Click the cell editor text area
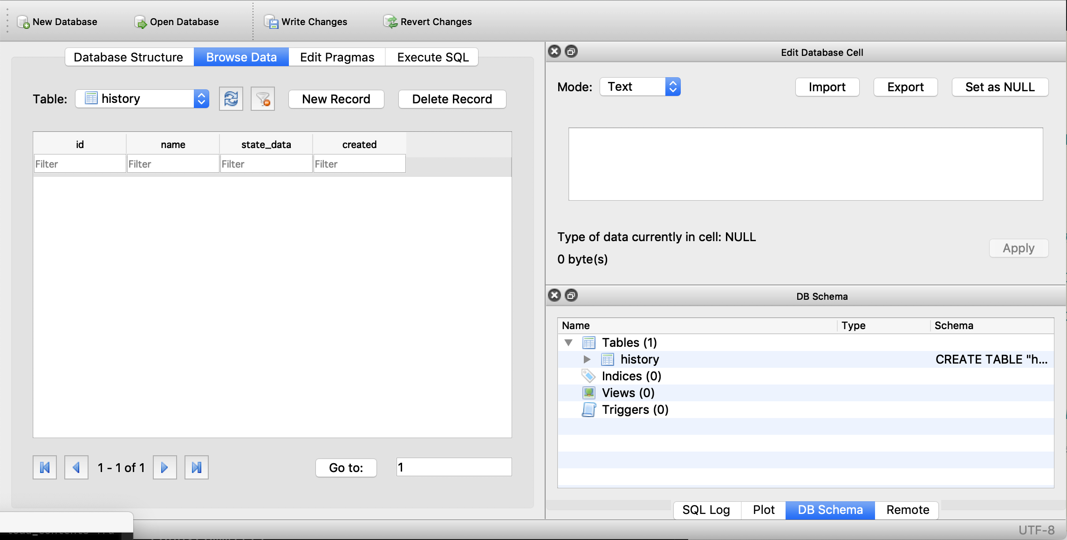 point(806,164)
